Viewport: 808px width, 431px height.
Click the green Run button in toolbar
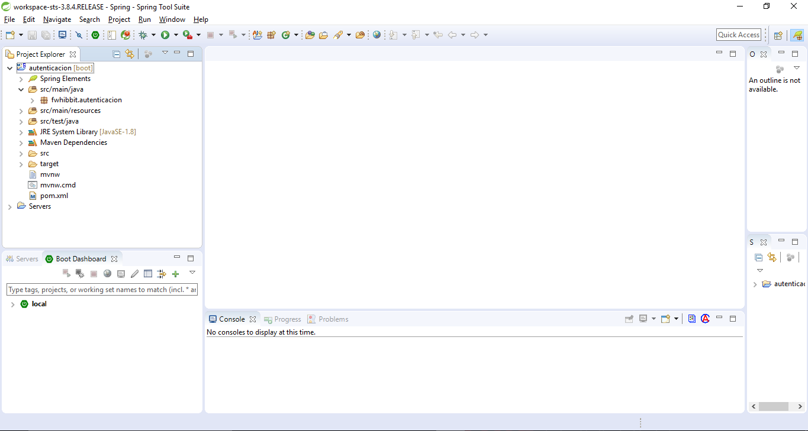pos(165,35)
